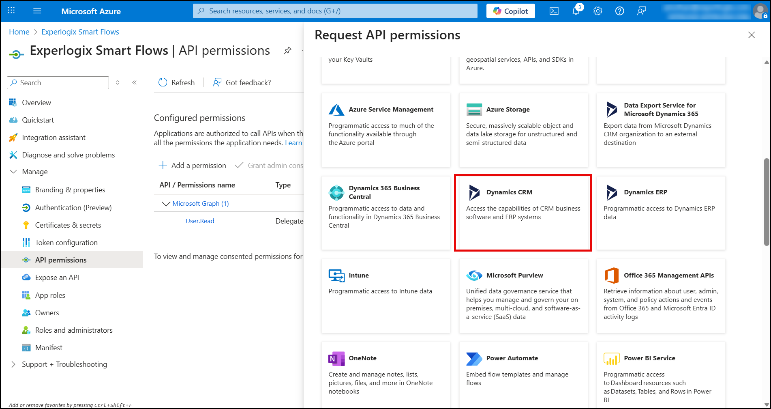This screenshot has height=409, width=771.
Task: Click the Type column header
Action: tap(283, 185)
